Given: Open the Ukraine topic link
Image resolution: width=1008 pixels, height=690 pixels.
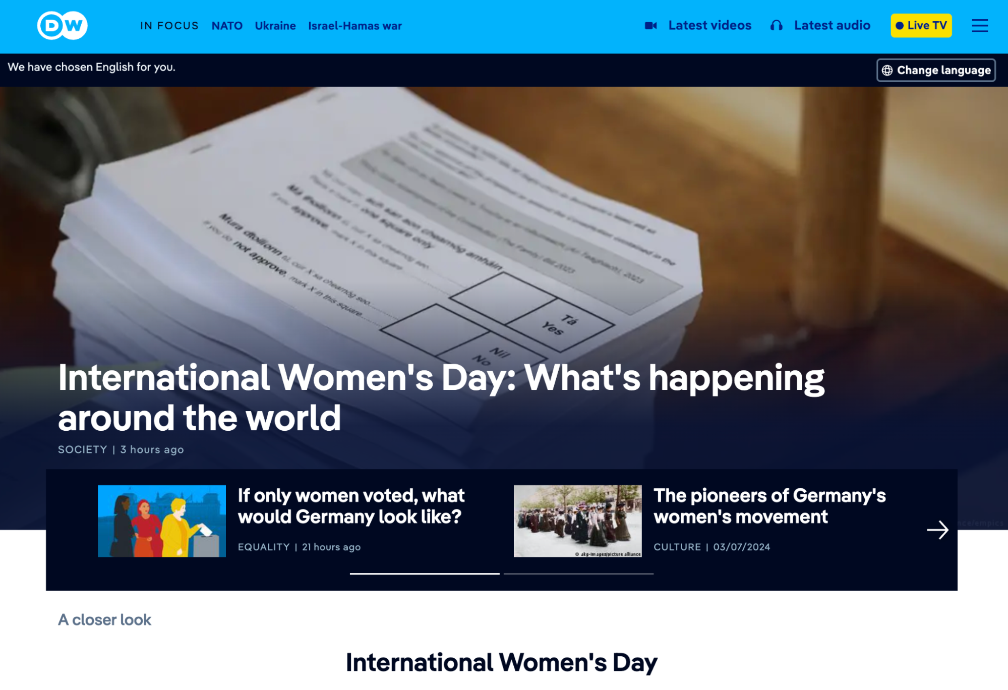Looking at the screenshot, I should pos(275,26).
